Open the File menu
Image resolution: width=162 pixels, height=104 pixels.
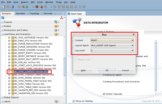click(3, 2)
